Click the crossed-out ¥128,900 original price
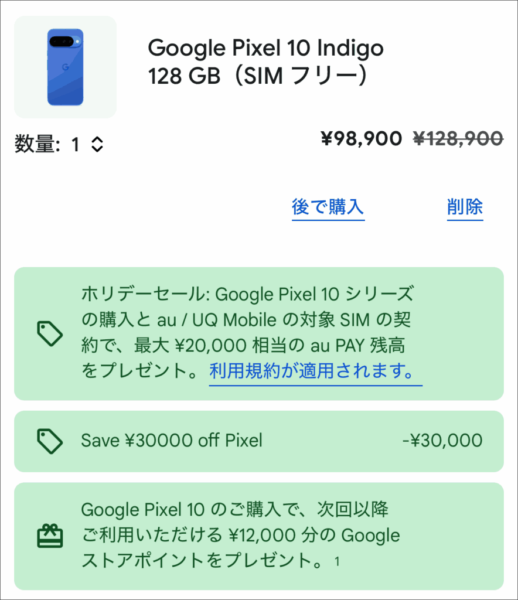 pyautogui.click(x=458, y=138)
